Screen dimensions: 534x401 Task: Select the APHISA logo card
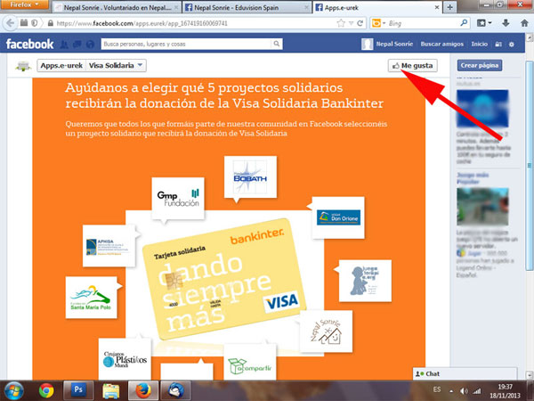pyautogui.click(x=109, y=246)
